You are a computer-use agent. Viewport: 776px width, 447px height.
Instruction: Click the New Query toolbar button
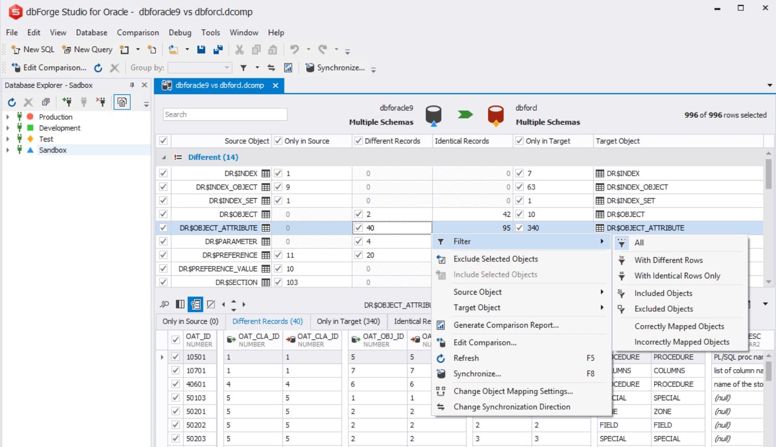tap(87, 49)
